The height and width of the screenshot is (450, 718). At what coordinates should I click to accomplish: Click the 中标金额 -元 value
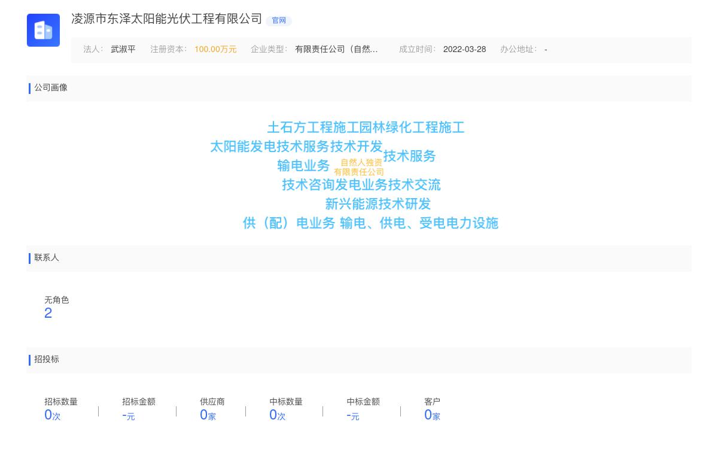tap(353, 415)
